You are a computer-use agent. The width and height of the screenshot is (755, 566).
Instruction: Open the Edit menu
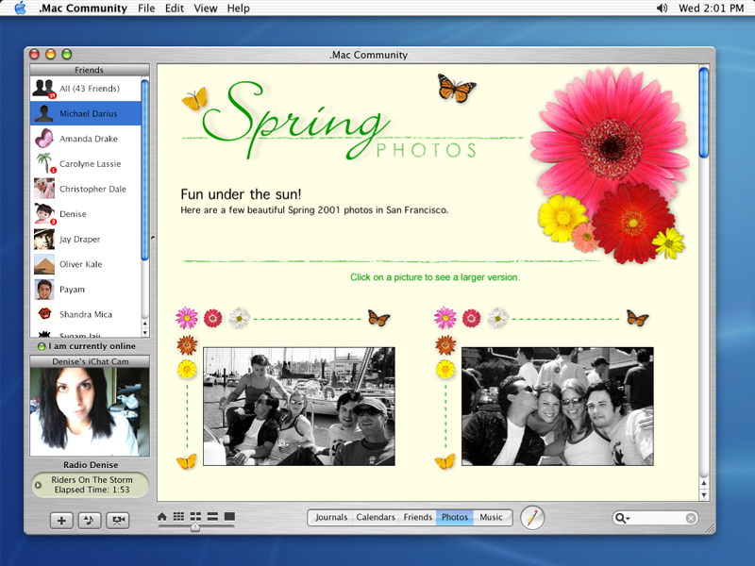175,8
